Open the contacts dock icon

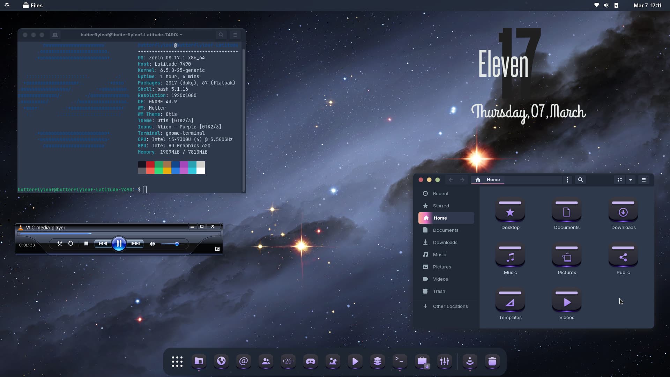click(266, 361)
